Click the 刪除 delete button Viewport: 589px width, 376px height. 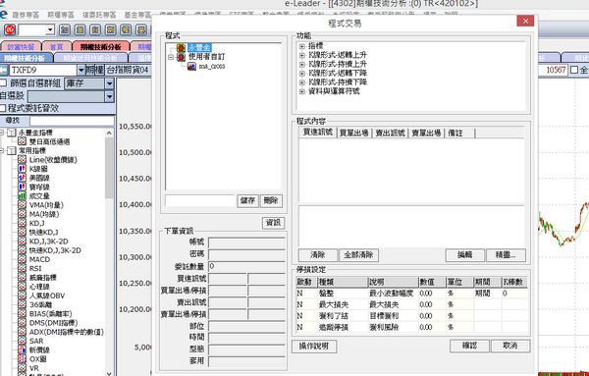click(x=271, y=200)
